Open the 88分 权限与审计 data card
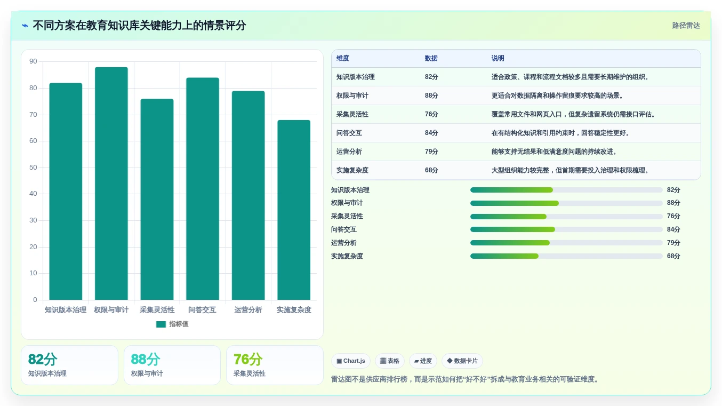The width and height of the screenshot is (722, 406). tap(172, 365)
